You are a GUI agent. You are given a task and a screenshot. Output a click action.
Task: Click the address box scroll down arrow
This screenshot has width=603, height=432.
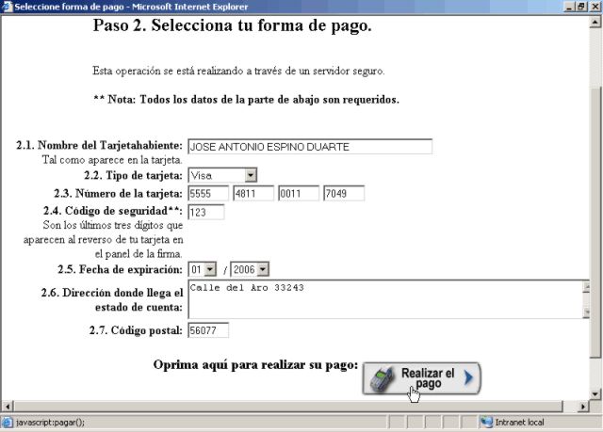584,313
